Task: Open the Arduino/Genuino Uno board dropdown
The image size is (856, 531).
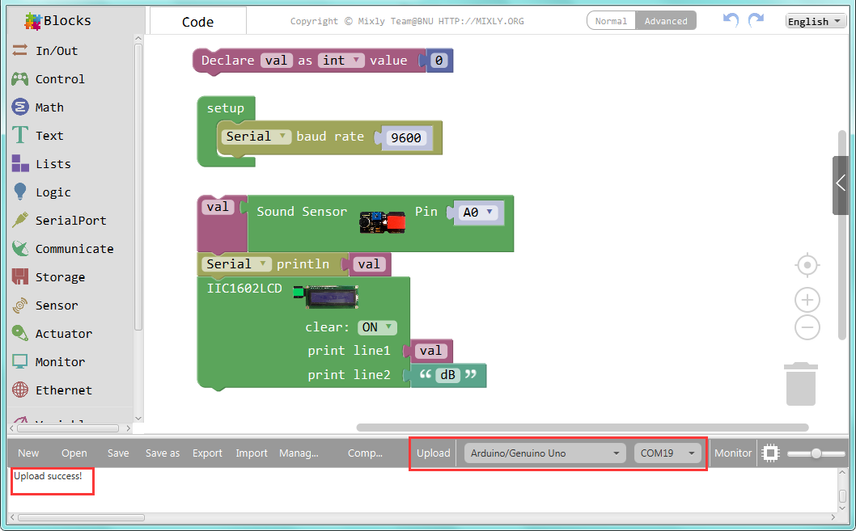Action: [x=545, y=453]
